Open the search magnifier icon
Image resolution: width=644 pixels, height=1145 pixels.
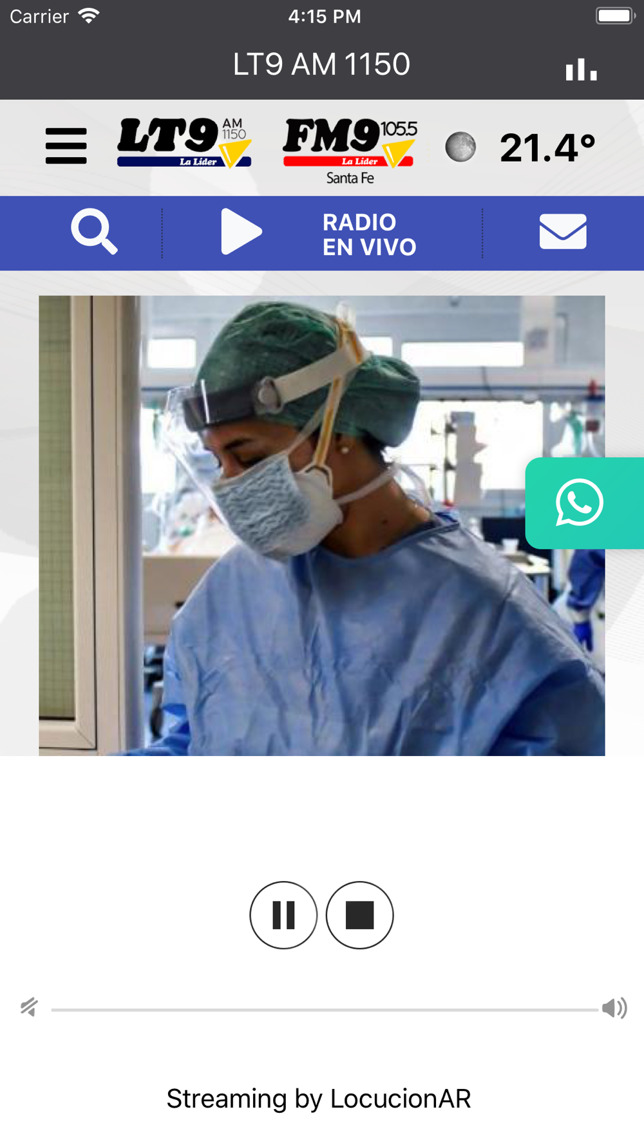[94, 232]
